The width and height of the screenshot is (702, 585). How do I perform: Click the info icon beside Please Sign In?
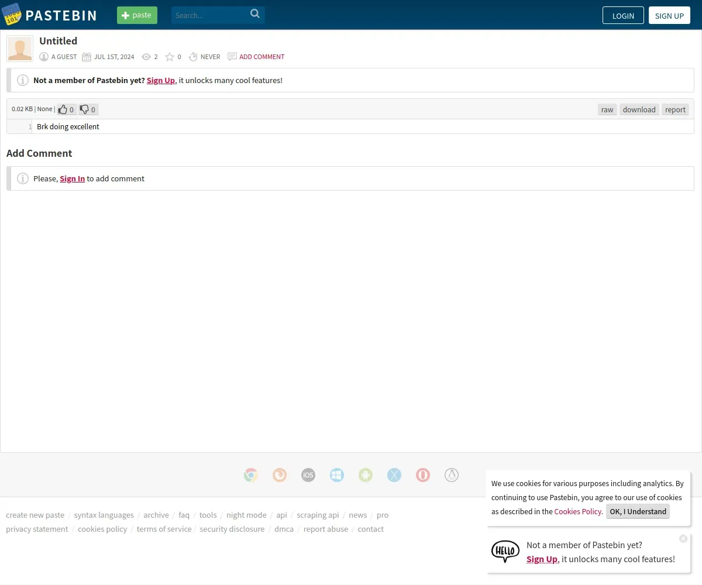click(23, 178)
